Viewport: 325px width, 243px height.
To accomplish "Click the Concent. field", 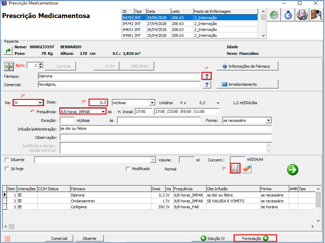I will tap(237, 160).
